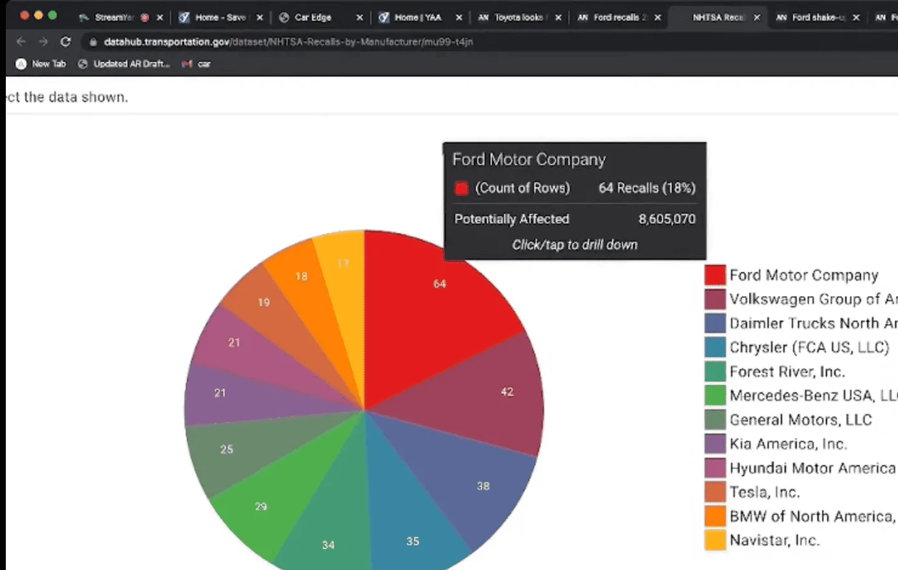Close the NHTSA Recalls tab
Viewport: 898px width, 570px height.
757,17
